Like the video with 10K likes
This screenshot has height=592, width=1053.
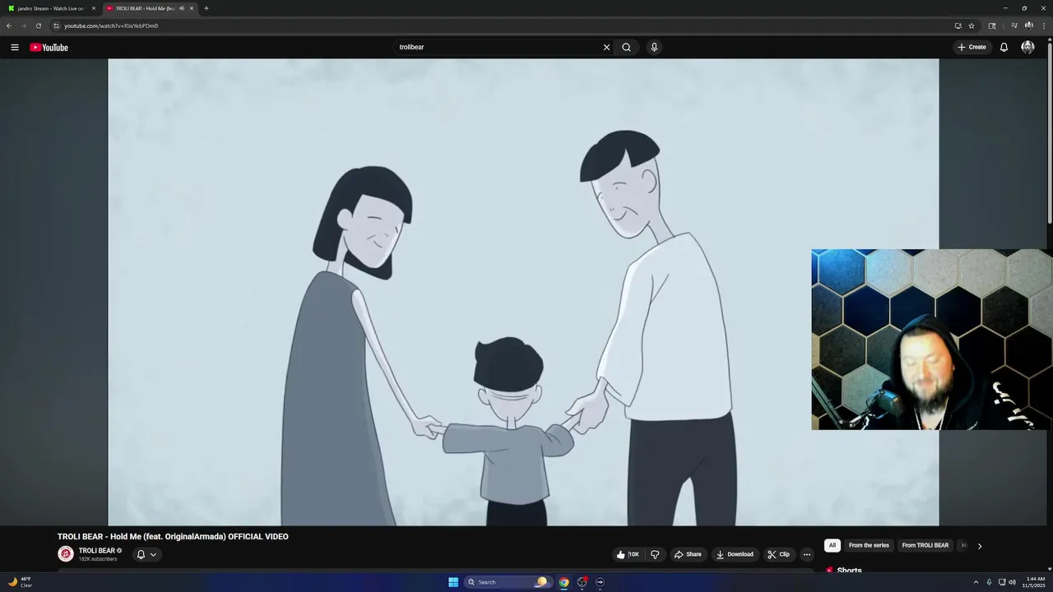pos(628,554)
